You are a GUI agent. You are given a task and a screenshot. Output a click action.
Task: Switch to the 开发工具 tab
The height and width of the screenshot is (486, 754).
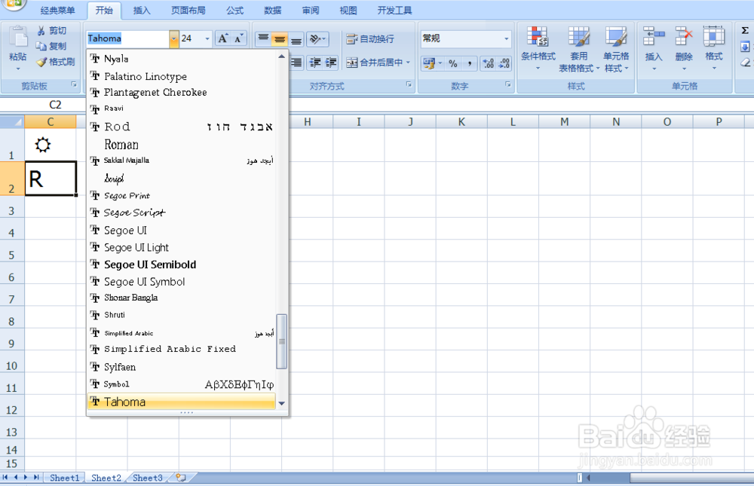click(x=394, y=11)
